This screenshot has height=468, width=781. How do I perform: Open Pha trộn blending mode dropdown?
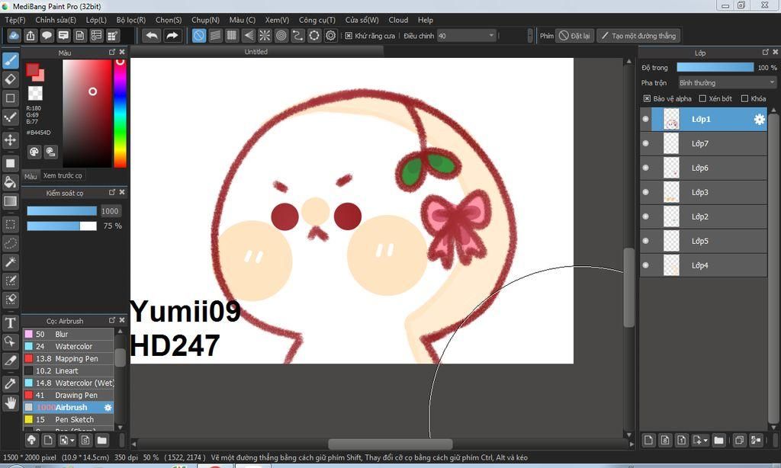click(x=727, y=82)
